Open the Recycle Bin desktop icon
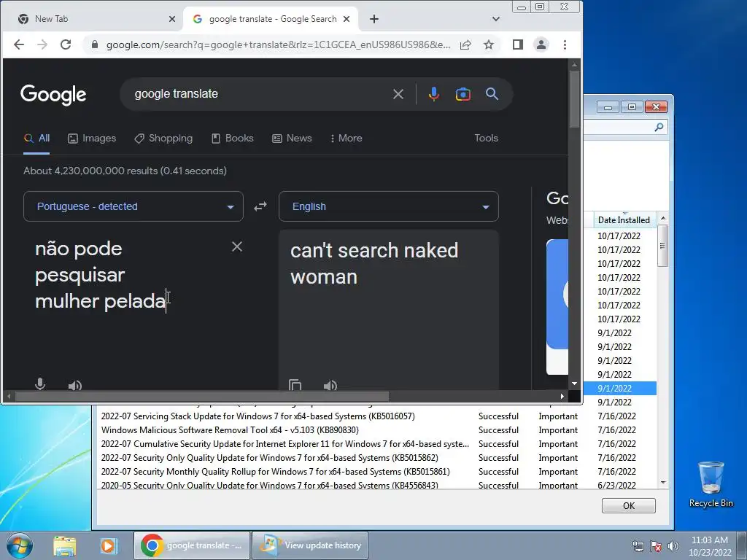747x560 pixels. click(x=711, y=485)
